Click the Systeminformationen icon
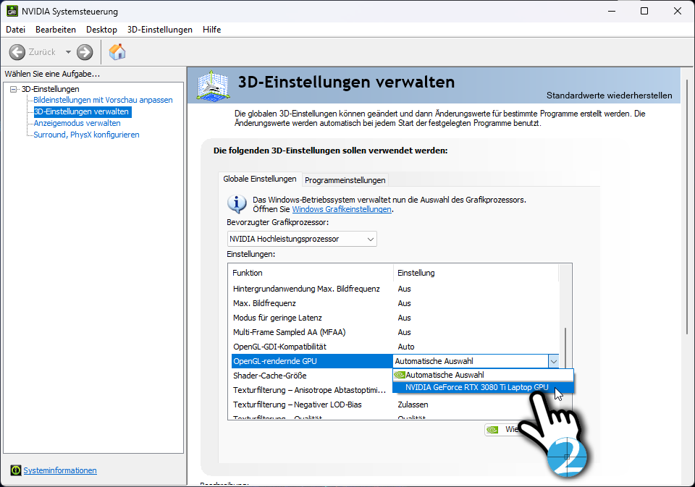The width and height of the screenshot is (695, 487). (15, 470)
